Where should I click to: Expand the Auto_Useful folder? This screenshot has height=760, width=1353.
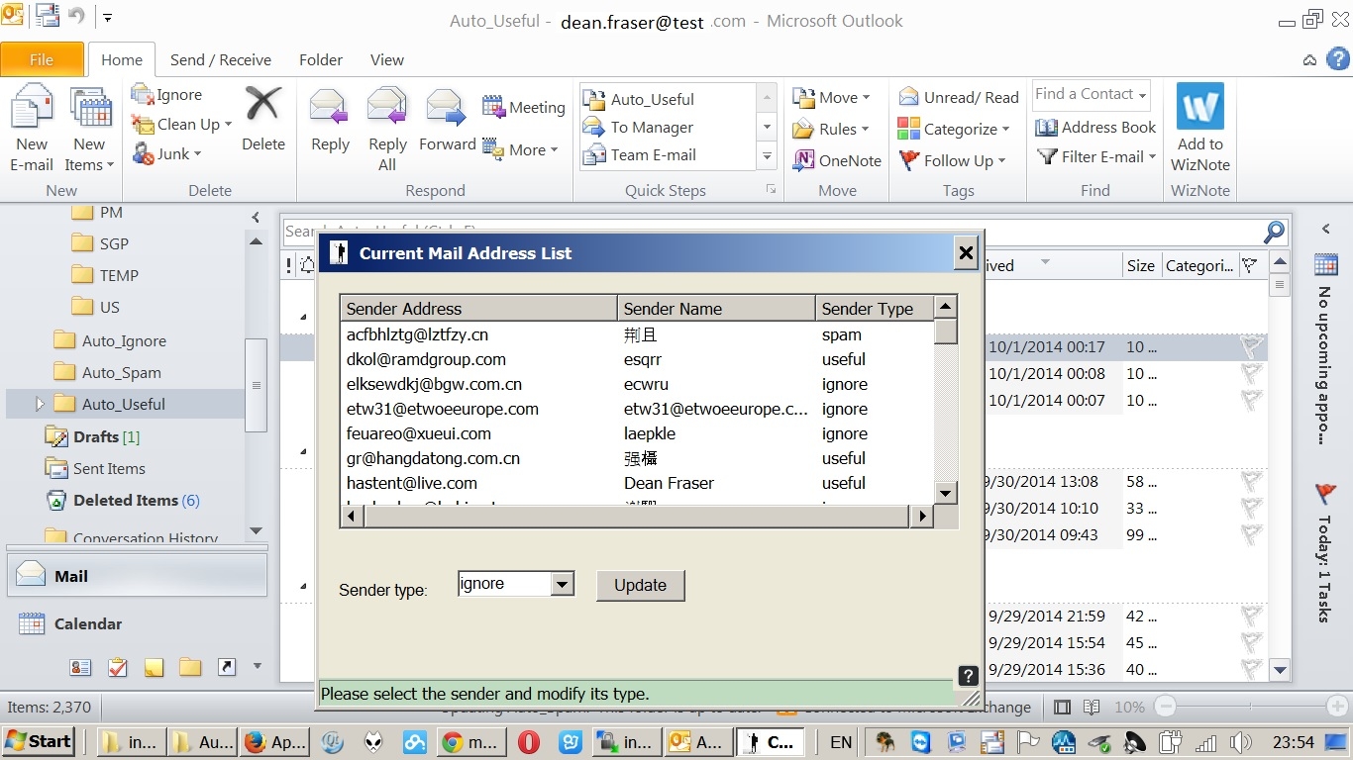pyautogui.click(x=40, y=404)
